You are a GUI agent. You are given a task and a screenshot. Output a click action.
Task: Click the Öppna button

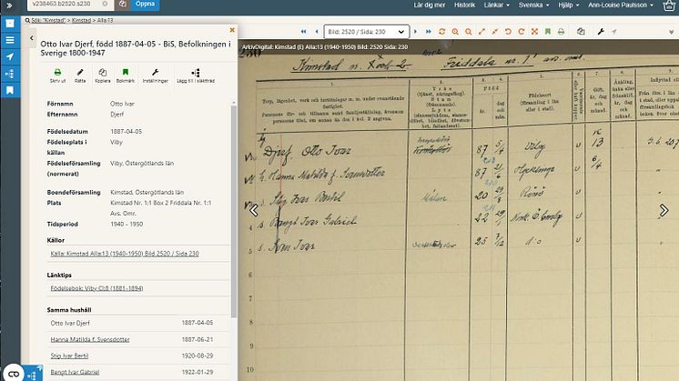pos(145,4)
